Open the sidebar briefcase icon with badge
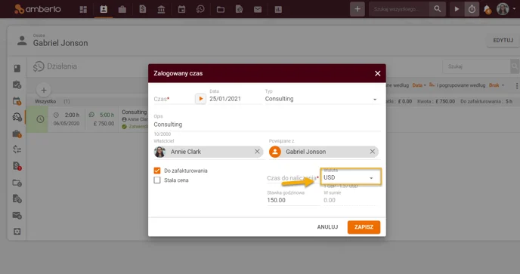 click(x=17, y=134)
